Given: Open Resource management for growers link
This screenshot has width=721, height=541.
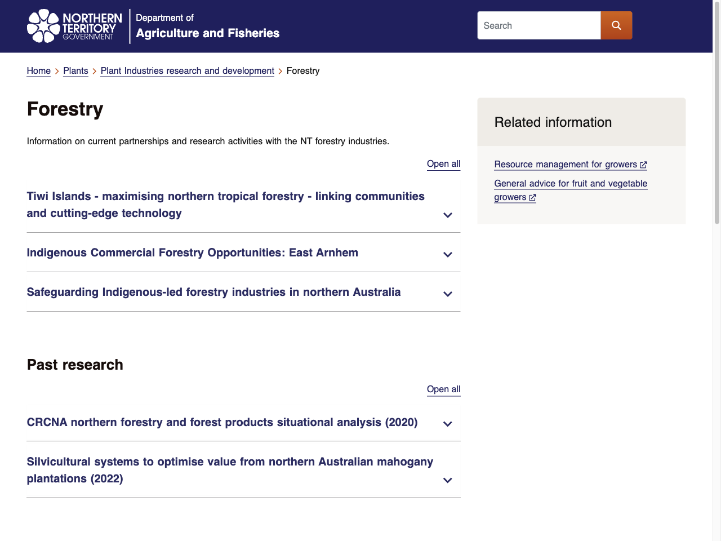Looking at the screenshot, I should coord(566,165).
